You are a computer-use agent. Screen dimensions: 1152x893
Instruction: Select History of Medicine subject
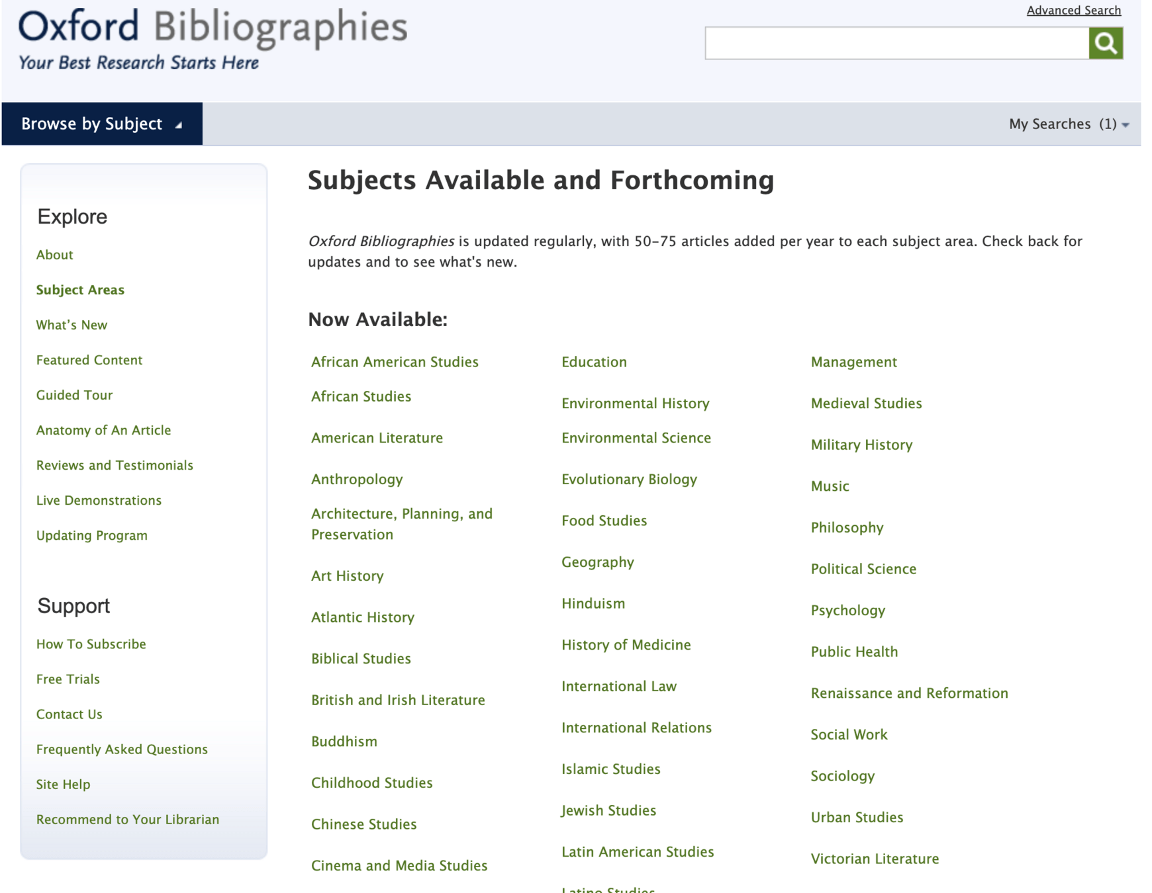(x=626, y=645)
